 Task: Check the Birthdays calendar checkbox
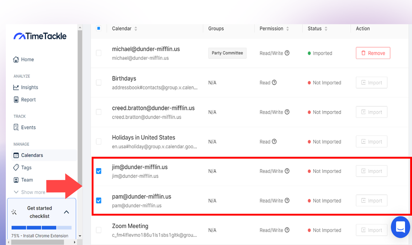[x=99, y=82]
